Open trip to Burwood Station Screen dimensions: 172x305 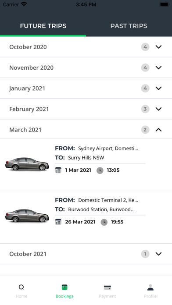(86, 216)
